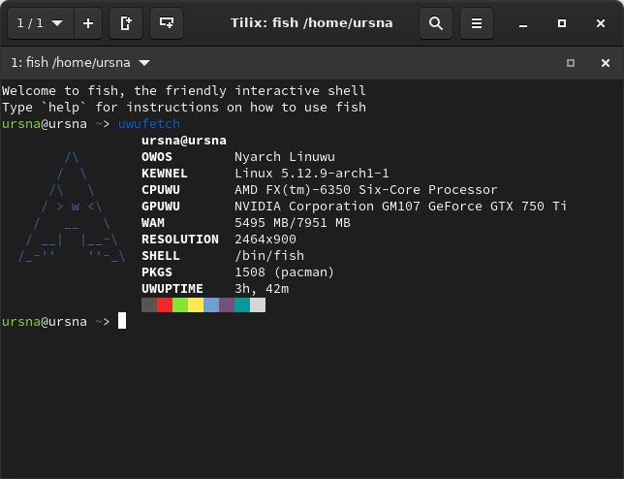This screenshot has height=479, width=624.
Task: Open the Tilix hamburger menu
Action: (477, 23)
